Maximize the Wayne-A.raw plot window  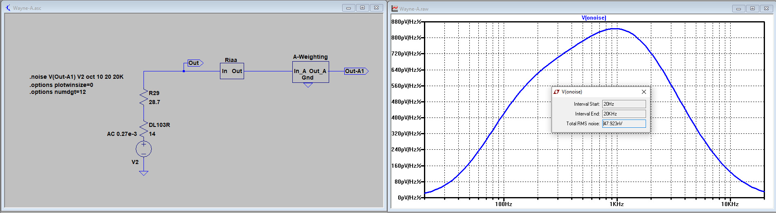pos(752,9)
